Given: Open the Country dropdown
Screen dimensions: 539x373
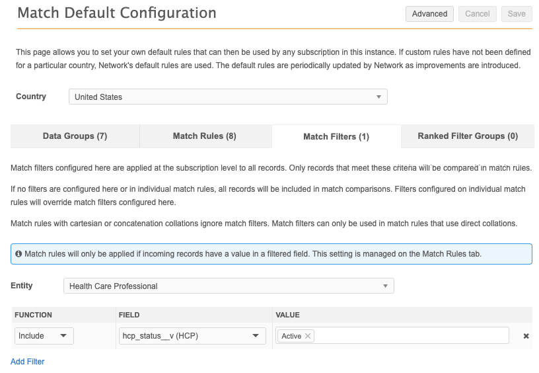Looking at the screenshot, I should click(x=228, y=97).
